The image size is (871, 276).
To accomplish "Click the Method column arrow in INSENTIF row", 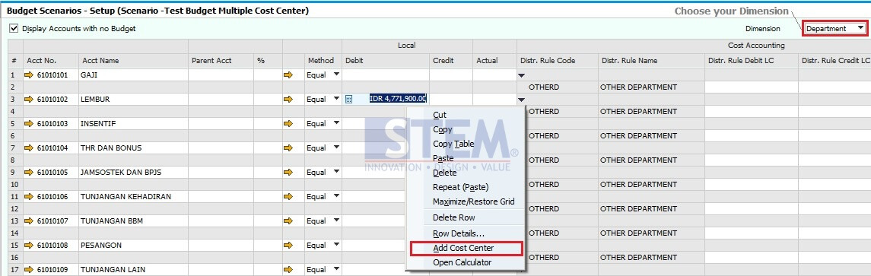I will (x=288, y=124).
